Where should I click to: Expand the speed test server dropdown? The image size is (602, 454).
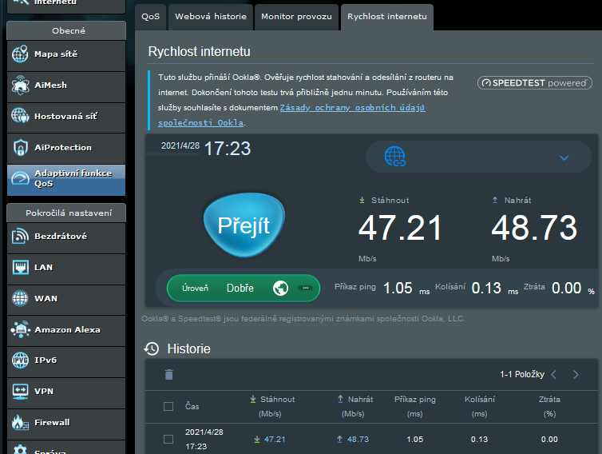[x=564, y=157]
